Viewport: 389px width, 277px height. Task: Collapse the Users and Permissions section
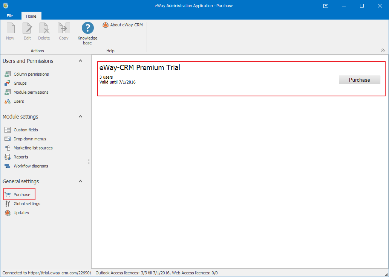tap(80, 61)
